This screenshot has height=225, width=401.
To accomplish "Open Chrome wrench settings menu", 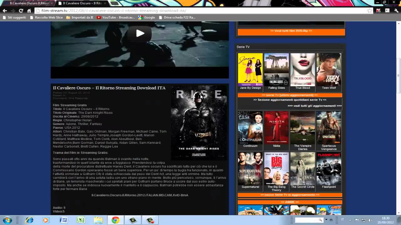I will (396, 11).
